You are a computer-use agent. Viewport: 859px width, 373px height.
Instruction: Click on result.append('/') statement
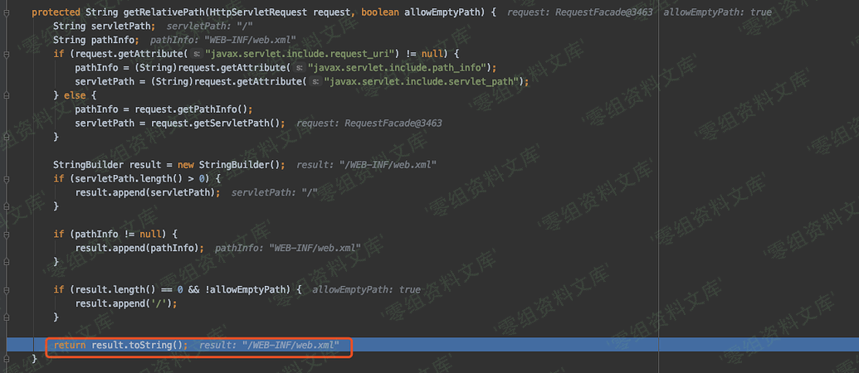pyautogui.click(x=126, y=303)
